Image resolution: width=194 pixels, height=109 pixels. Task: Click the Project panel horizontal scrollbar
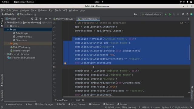point(20,101)
